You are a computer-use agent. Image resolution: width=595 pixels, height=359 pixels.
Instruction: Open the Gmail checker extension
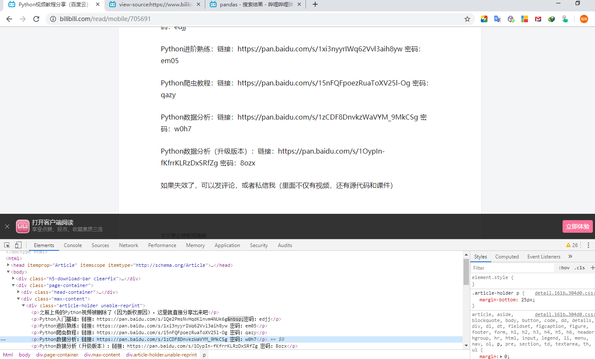(x=538, y=19)
